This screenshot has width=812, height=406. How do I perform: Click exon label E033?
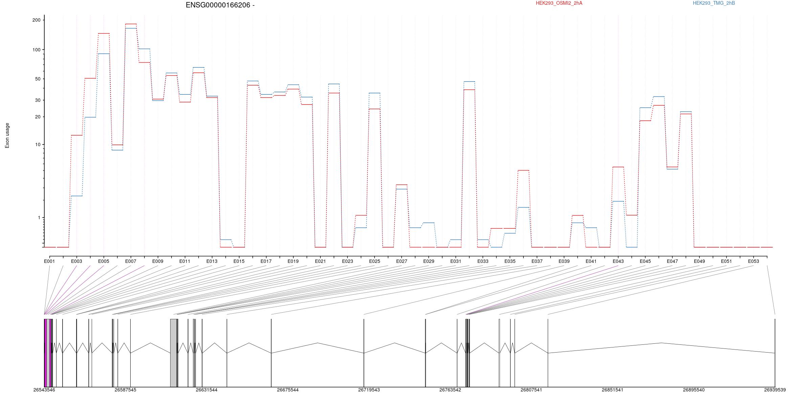pyautogui.click(x=483, y=261)
